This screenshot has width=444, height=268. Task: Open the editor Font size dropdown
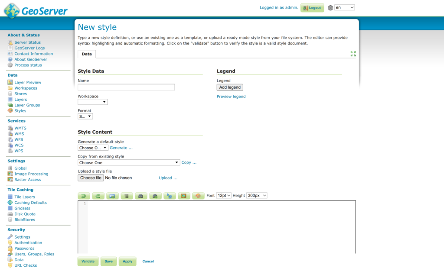tap(224, 196)
